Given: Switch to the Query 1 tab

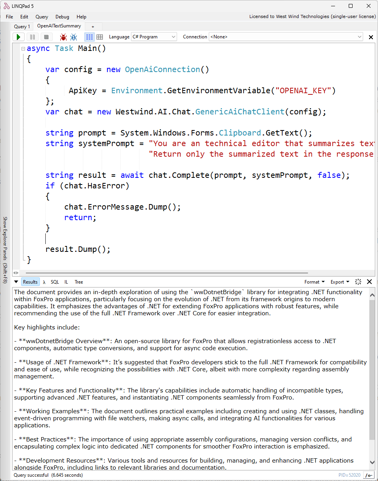Looking at the screenshot, I should [22, 27].
